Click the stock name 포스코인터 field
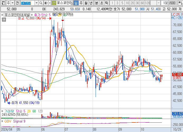The width and height of the screenshot is (183, 132). 64,3
